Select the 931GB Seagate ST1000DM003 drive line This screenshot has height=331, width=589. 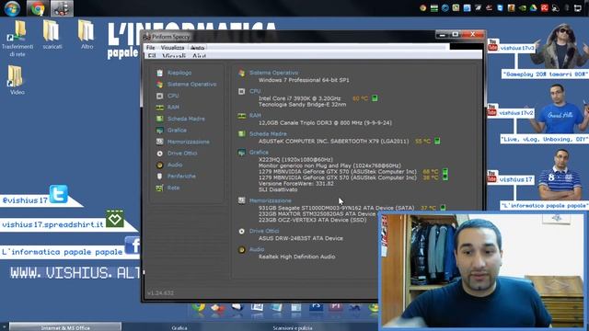[336, 208]
